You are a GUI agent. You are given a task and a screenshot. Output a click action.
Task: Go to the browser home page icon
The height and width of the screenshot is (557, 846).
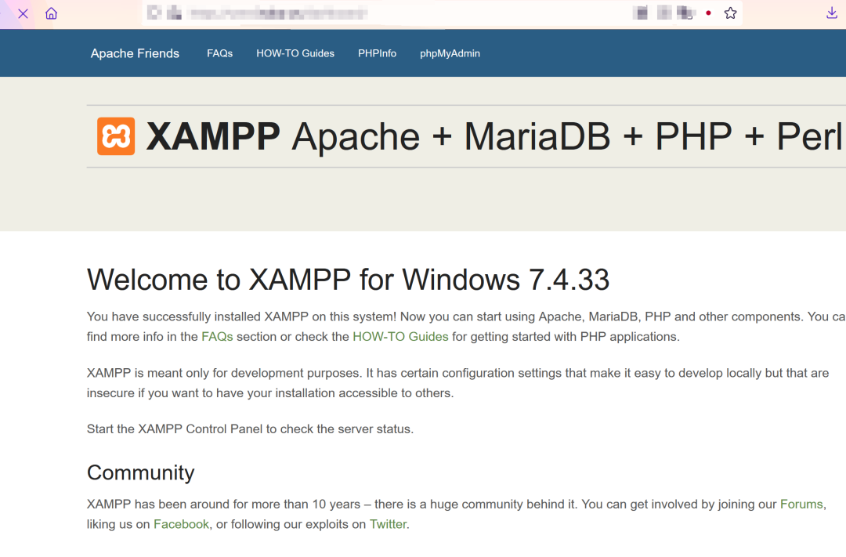pos(51,13)
